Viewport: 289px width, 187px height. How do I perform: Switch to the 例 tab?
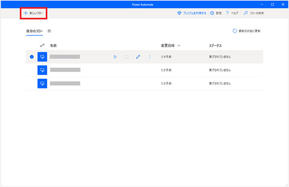49,31
